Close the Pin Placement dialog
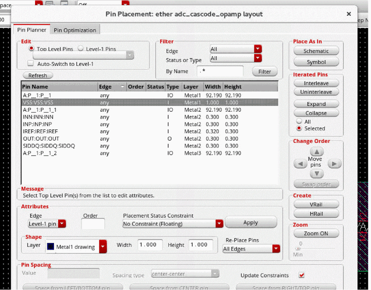The height and width of the screenshot is (290, 371). [x=349, y=14]
